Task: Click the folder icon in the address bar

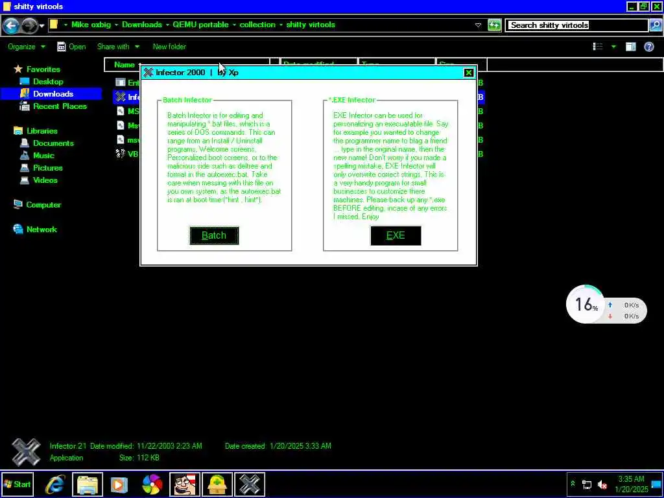Action: (54, 25)
